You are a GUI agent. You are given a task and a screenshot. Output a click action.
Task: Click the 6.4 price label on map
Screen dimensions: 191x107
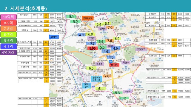tap(99, 24)
